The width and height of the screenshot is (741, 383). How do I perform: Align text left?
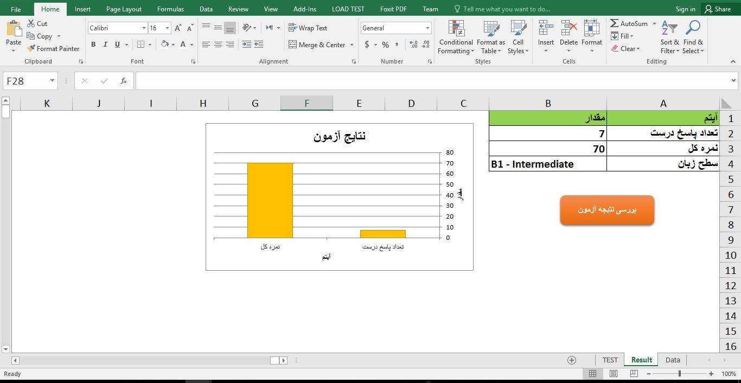pyautogui.click(x=206, y=44)
